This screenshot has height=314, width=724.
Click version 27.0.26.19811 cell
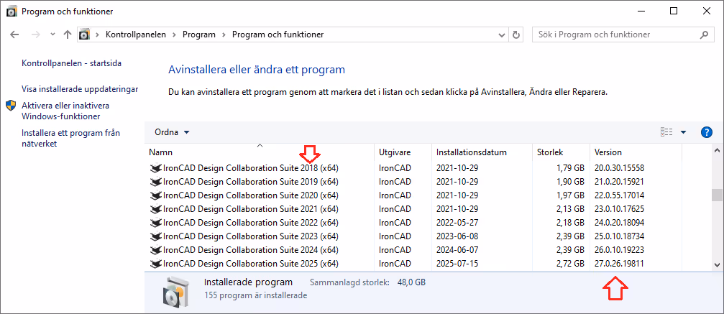[x=619, y=264]
